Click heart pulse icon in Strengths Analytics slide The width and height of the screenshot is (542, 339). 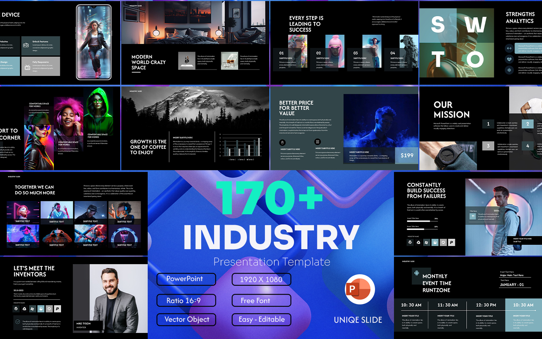pos(509,59)
